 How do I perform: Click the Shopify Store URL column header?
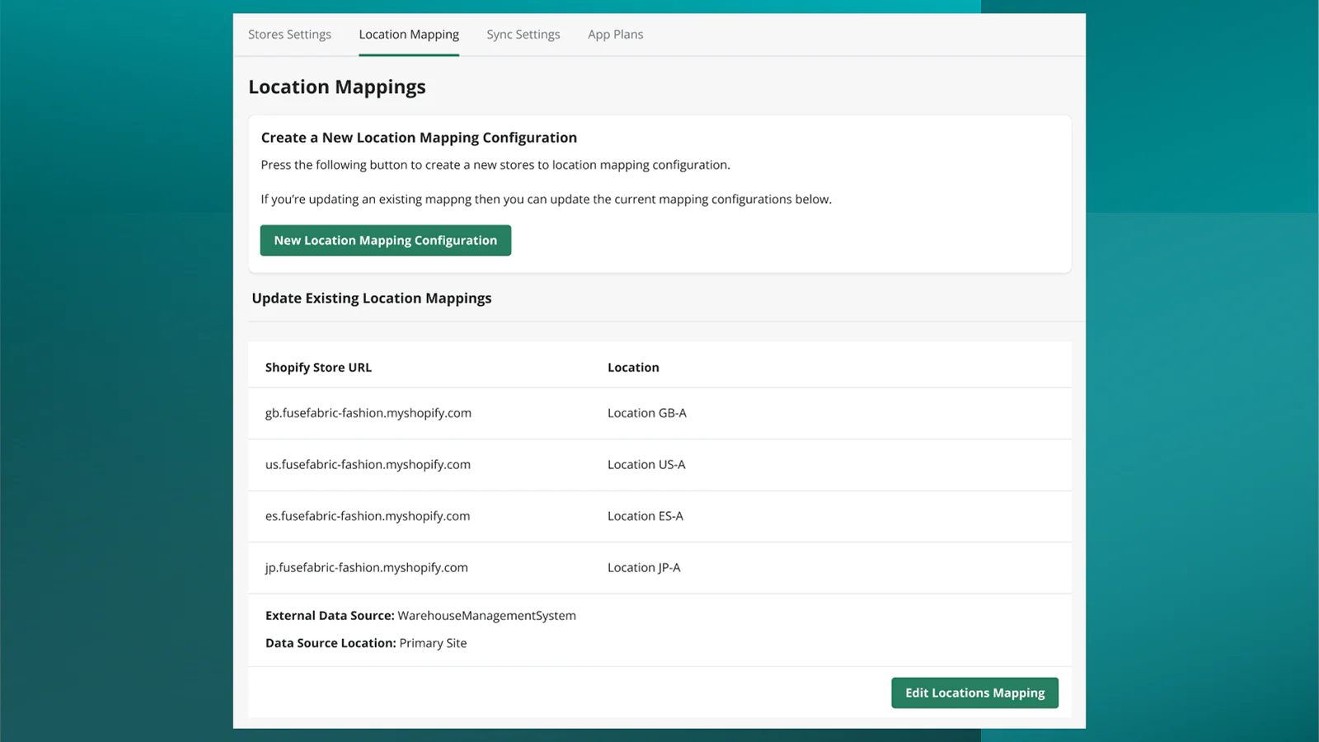318,368
